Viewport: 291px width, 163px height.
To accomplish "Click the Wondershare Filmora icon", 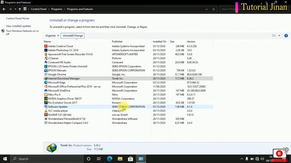I will (x=46, y=119).
